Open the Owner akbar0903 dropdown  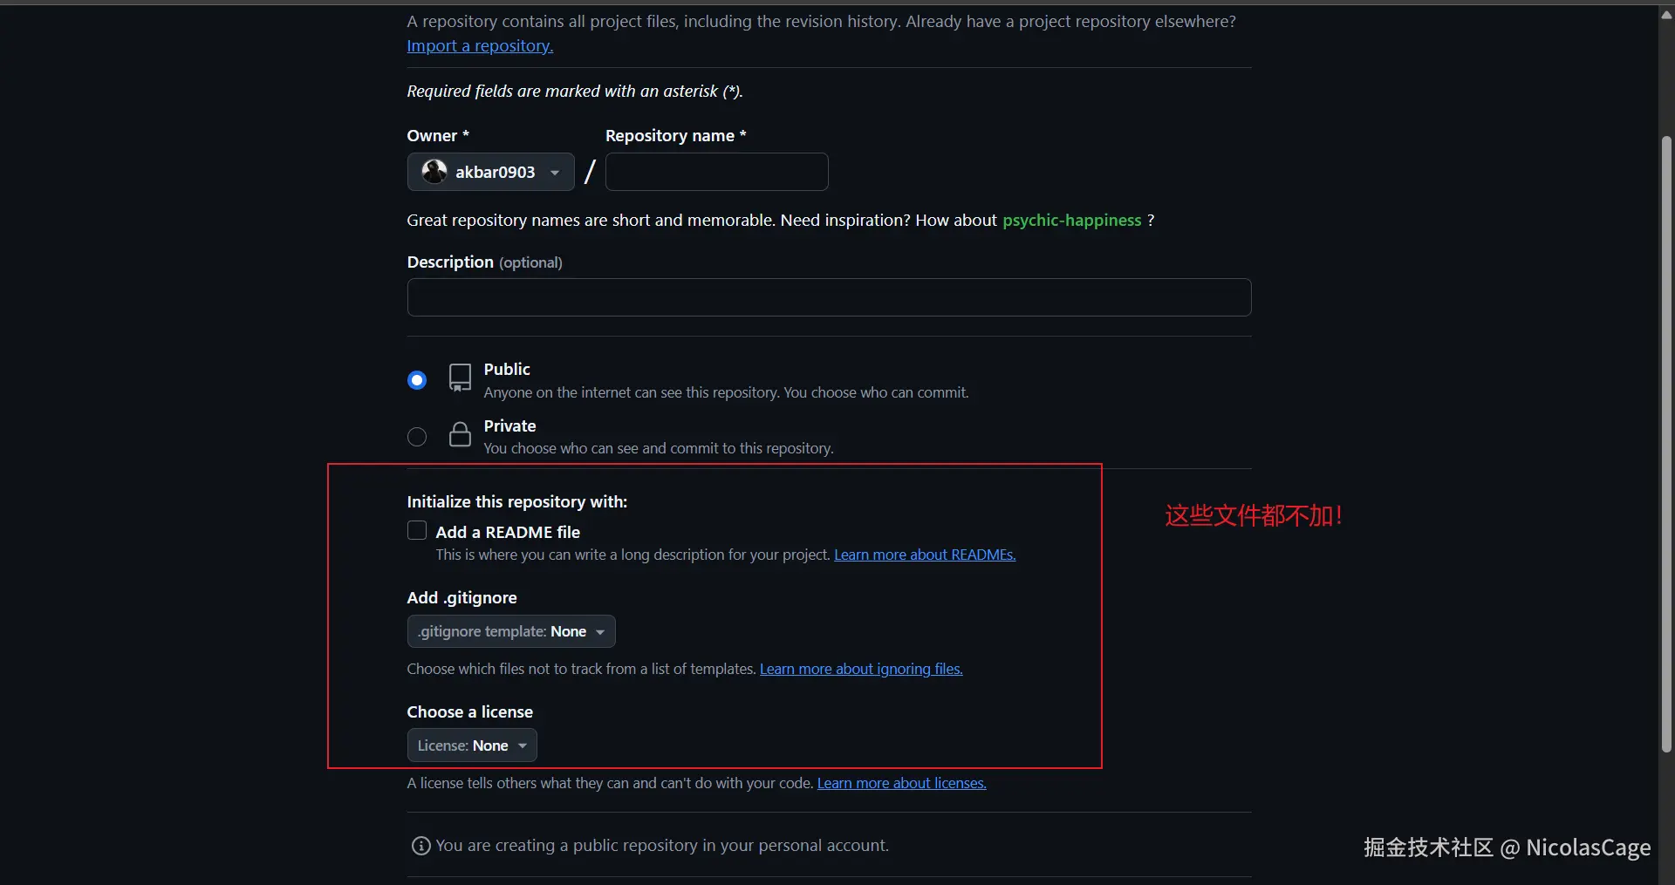pos(490,172)
